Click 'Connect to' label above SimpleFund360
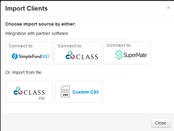This screenshot has width=174, height=131. coord(21,46)
